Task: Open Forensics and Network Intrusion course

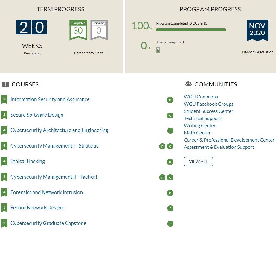Action: click(47, 192)
